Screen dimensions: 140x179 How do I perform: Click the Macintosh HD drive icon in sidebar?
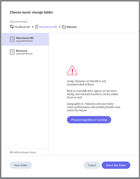[12, 39]
